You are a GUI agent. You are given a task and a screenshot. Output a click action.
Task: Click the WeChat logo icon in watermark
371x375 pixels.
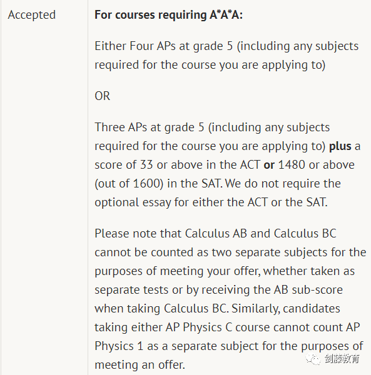(x=313, y=359)
